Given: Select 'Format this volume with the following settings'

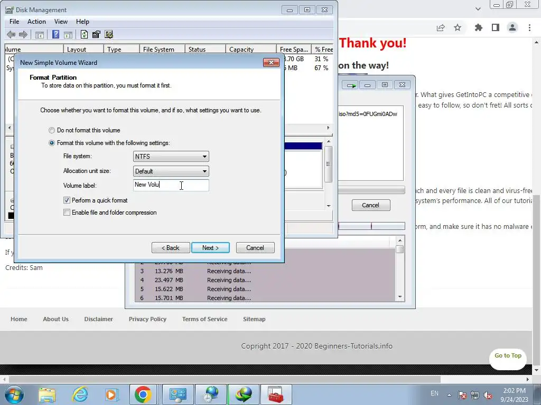Looking at the screenshot, I should pos(109,142).
